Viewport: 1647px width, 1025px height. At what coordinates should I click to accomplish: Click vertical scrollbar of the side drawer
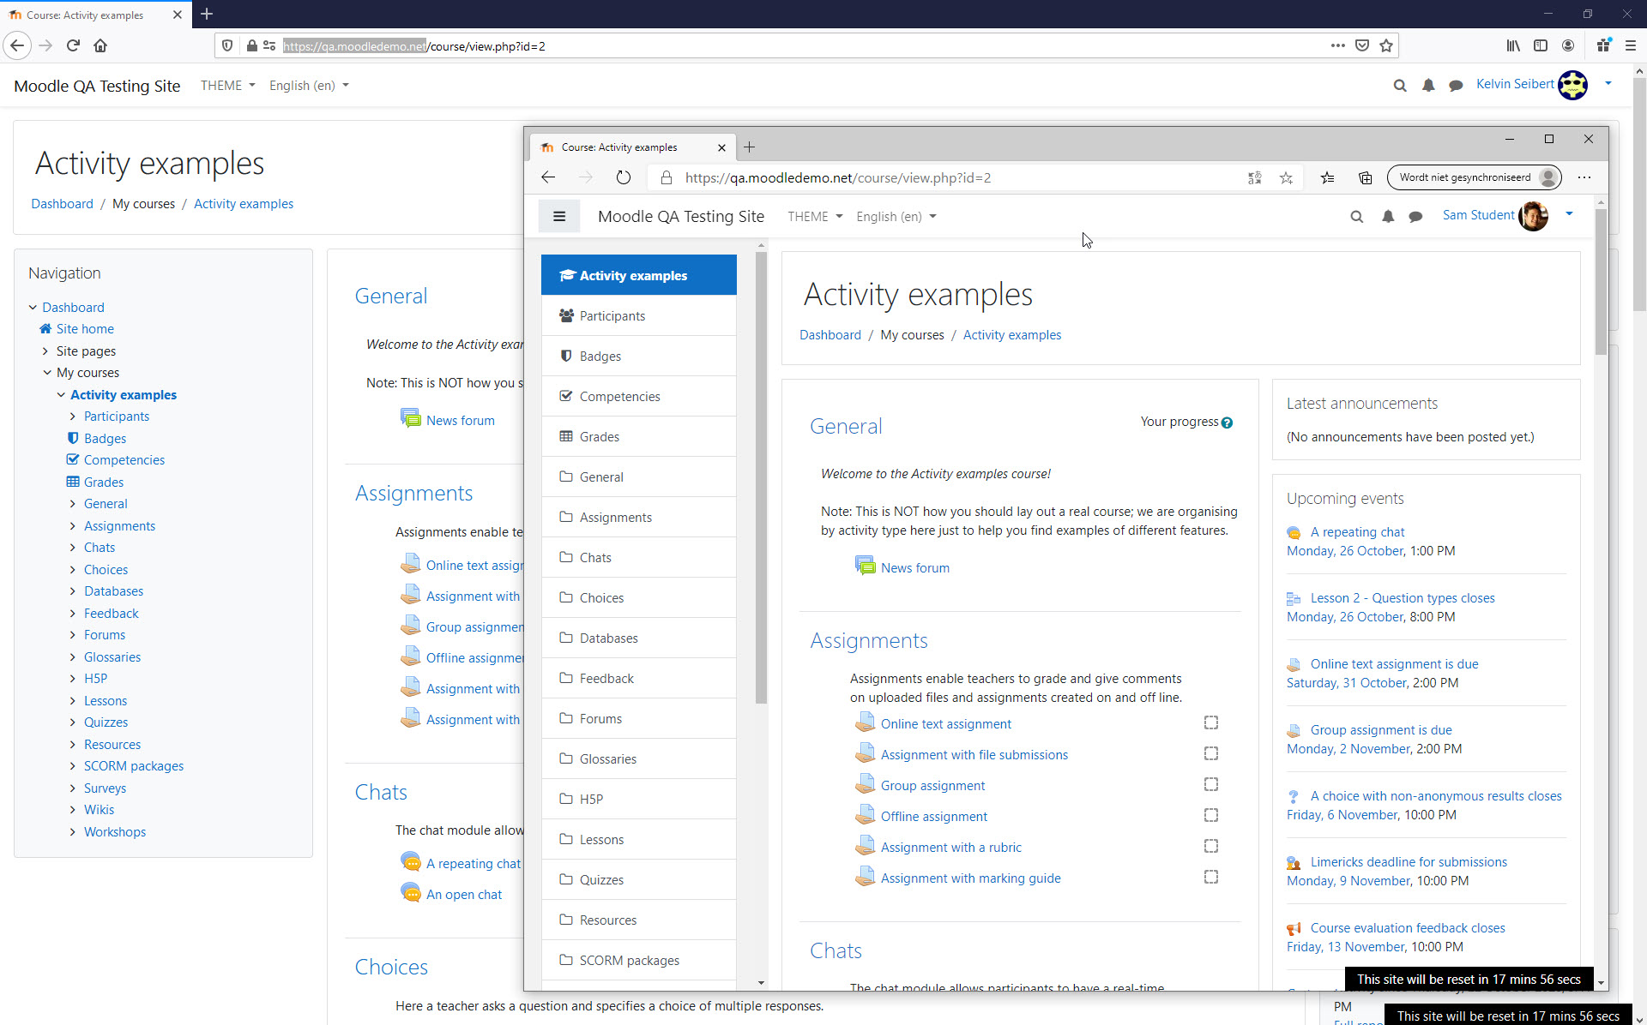click(761, 477)
